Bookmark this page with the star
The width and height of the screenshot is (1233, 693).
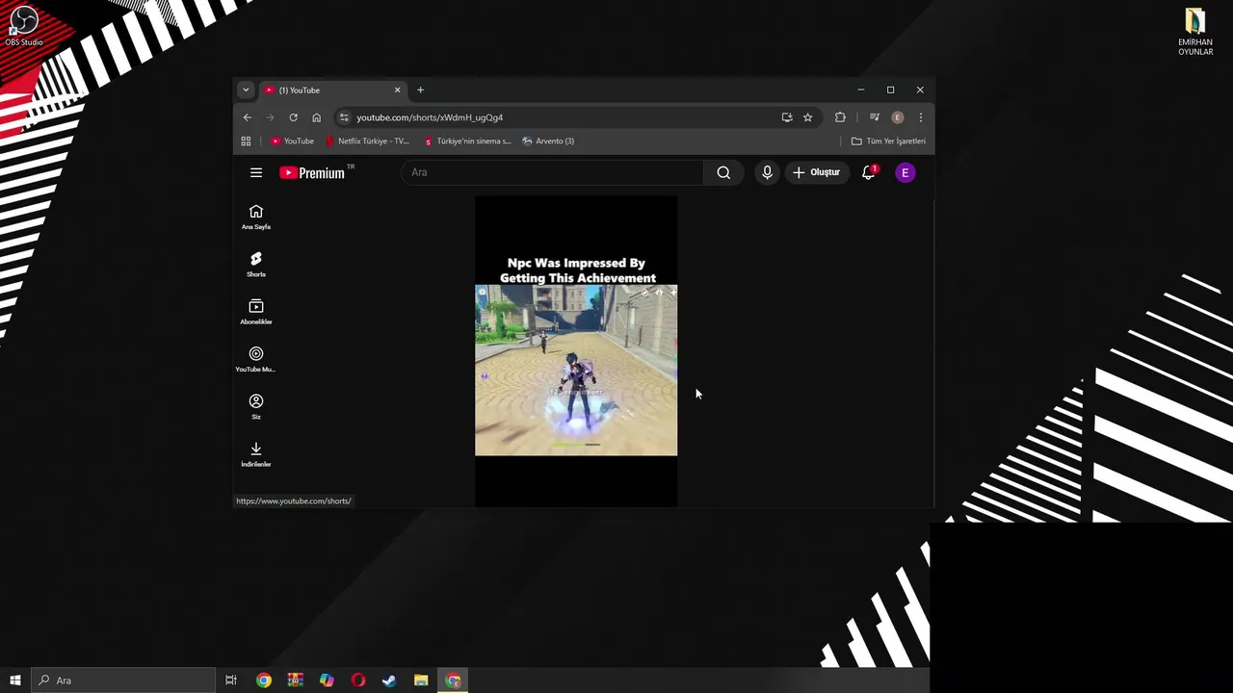[808, 117]
